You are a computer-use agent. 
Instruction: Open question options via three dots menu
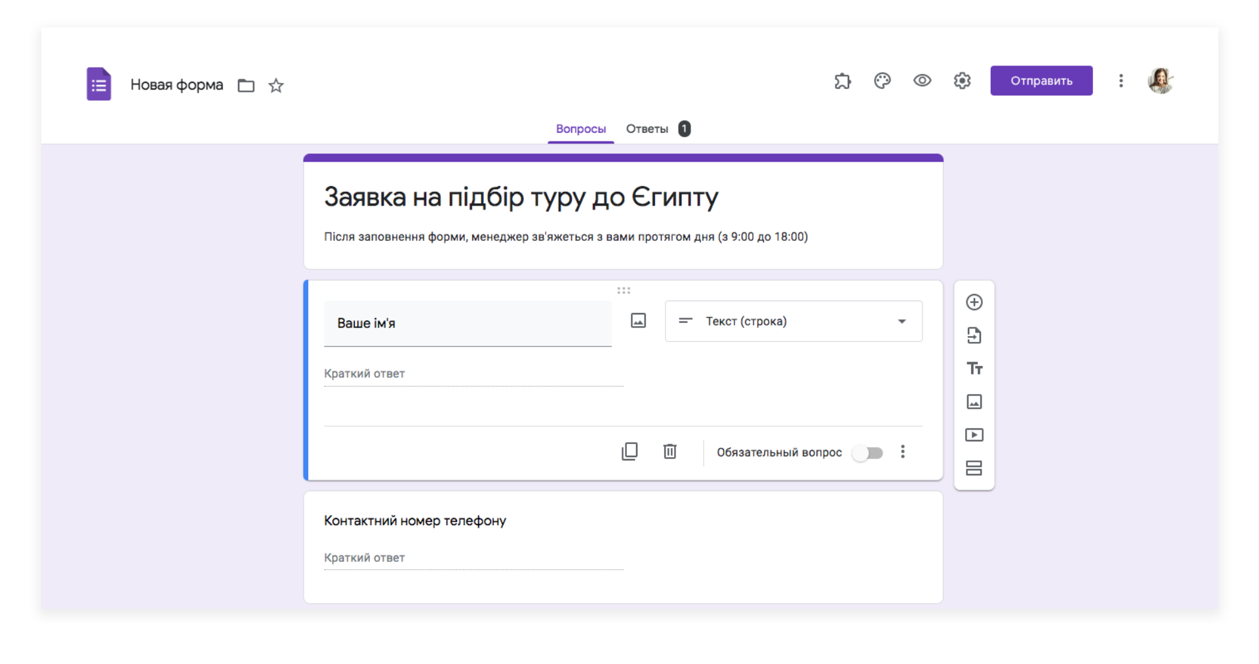pyautogui.click(x=903, y=451)
